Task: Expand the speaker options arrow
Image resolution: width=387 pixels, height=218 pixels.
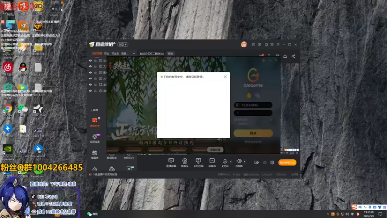Action: (245, 162)
